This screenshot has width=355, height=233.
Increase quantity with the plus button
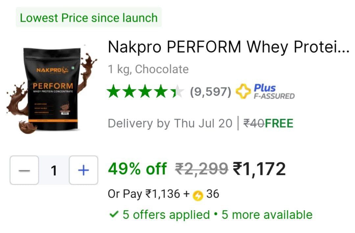pyautogui.click(x=83, y=170)
